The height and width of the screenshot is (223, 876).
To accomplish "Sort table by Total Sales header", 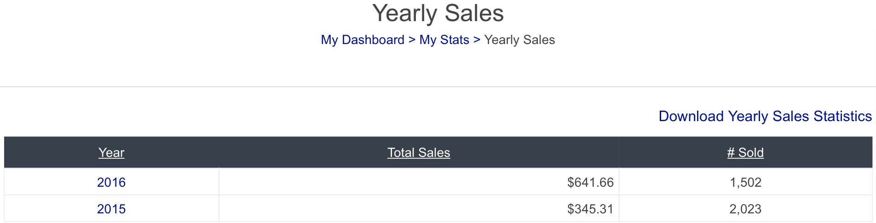I will tap(419, 152).
